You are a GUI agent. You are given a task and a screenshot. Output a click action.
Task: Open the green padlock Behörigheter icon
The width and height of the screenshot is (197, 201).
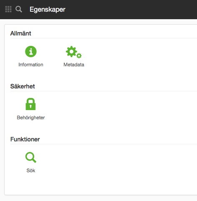pos(30,104)
